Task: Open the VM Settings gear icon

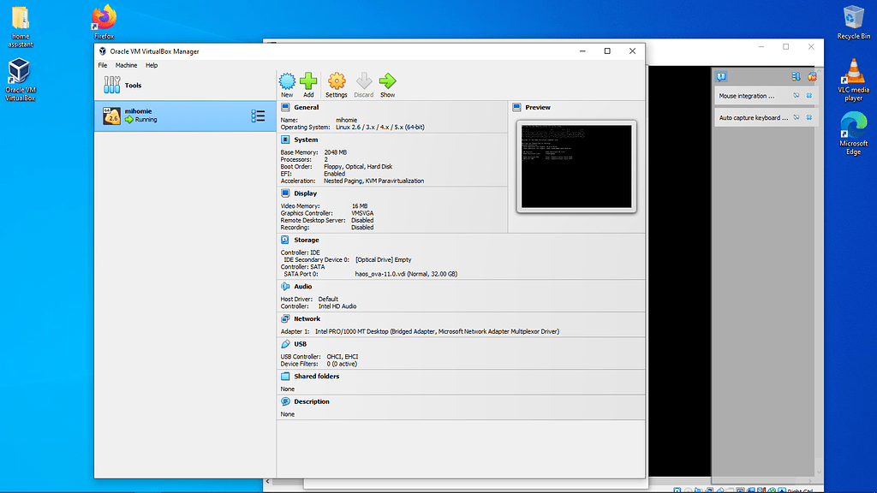Action: (x=336, y=80)
